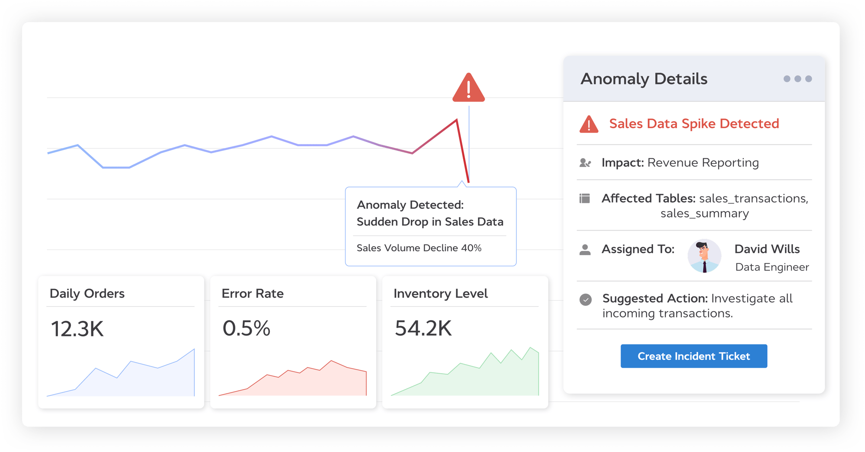This screenshot has height=452, width=865.
Task: Click the person icon beside Assigned To
Action: 585,250
